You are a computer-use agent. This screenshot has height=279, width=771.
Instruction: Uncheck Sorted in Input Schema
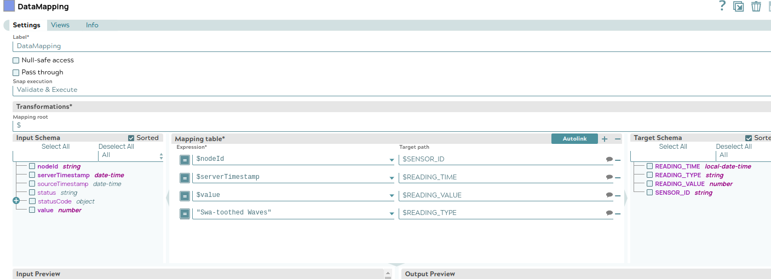[131, 138]
